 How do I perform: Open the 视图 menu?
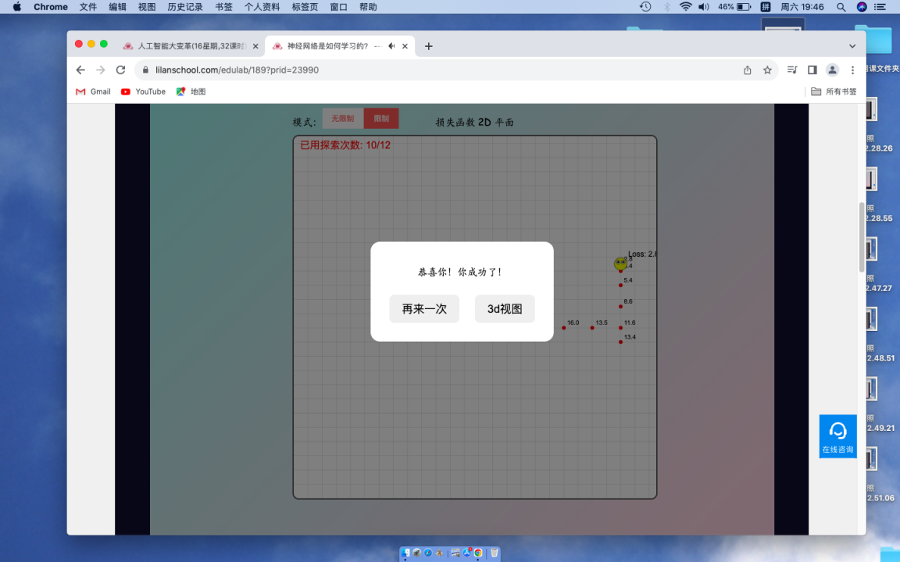(147, 7)
